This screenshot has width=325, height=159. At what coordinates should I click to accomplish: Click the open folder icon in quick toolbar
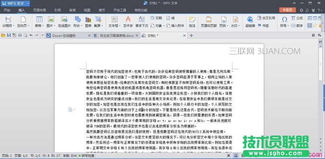[x=3, y=36]
